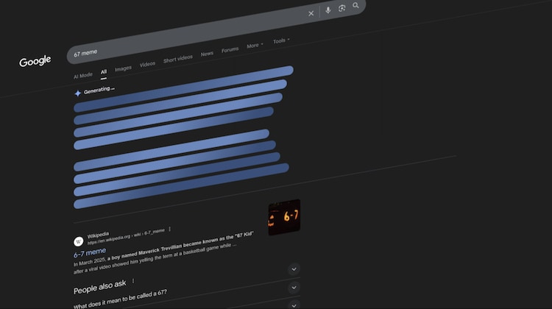Viewport: 552px width, 309px height.
Task: Go to the News tab
Action: pos(207,54)
